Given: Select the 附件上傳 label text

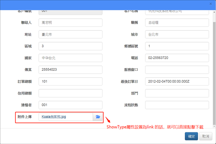Looking at the screenshot, I should click(x=25, y=117).
